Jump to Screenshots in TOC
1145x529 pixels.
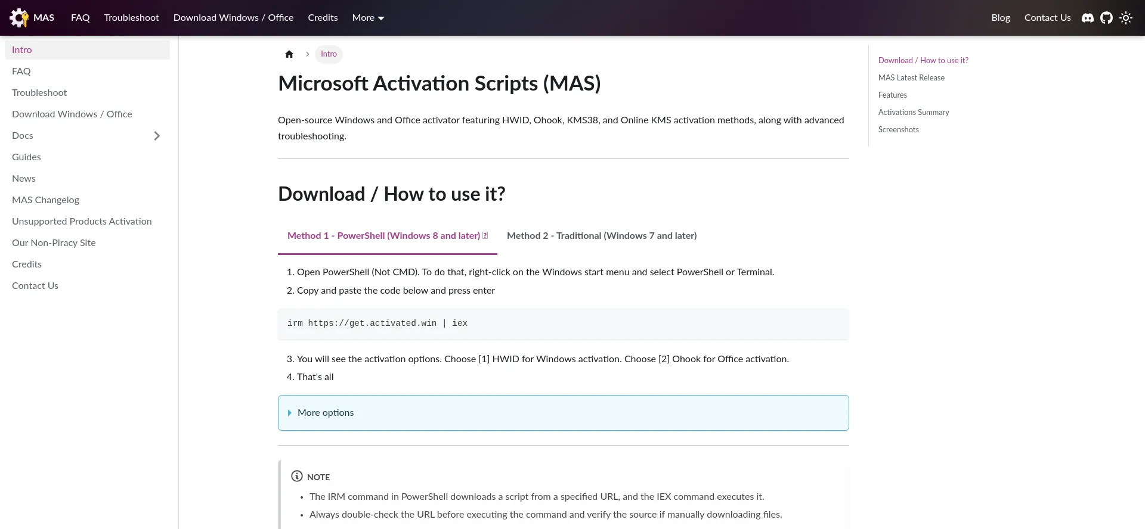pyautogui.click(x=899, y=130)
